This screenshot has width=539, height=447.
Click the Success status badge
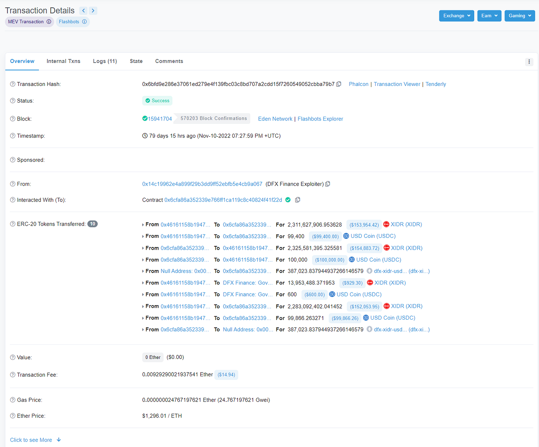[x=157, y=101]
